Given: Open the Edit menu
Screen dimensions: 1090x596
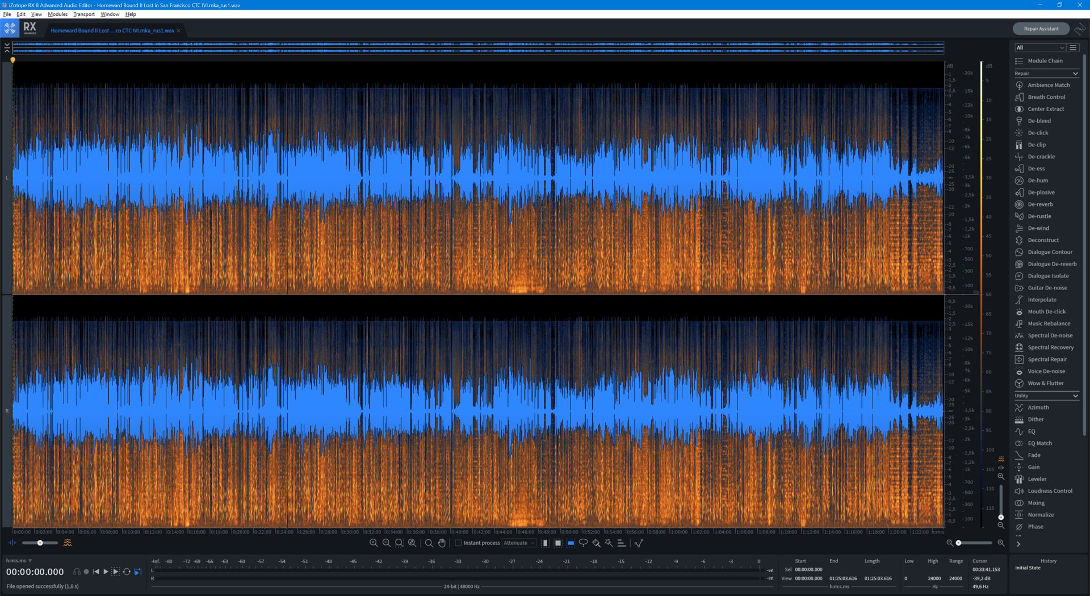Looking at the screenshot, I should coord(21,14).
